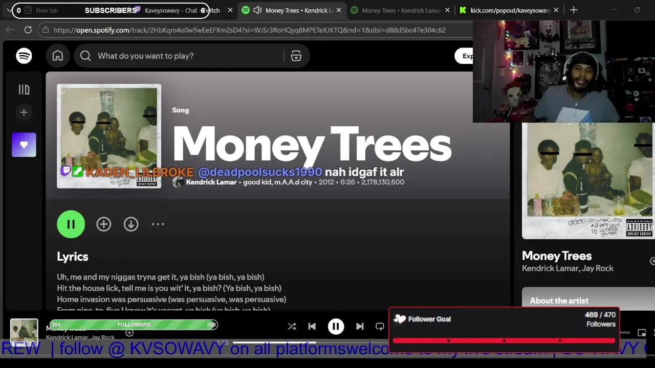The image size is (655, 368).
Task: Switch to Kaveysowavy Chat Twitch tab
Action: [182, 10]
